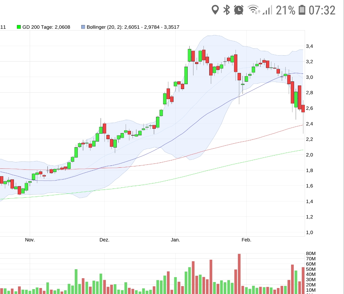This screenshot has width=344, height=294.
Task: Tap the location pin status icon
Action: click(215, 10)
